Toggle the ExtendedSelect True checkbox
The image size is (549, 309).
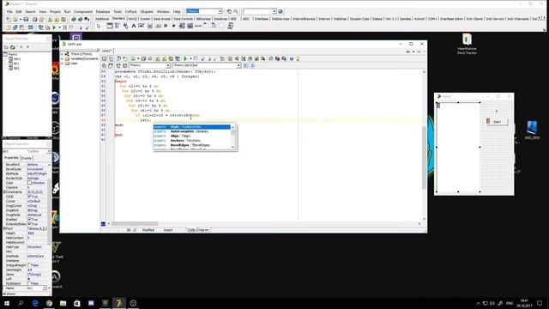(x=29, y=224)
